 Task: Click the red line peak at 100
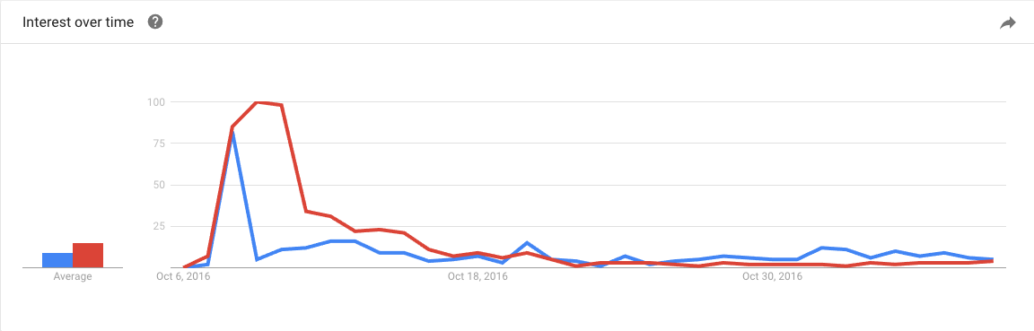(258, 101)
